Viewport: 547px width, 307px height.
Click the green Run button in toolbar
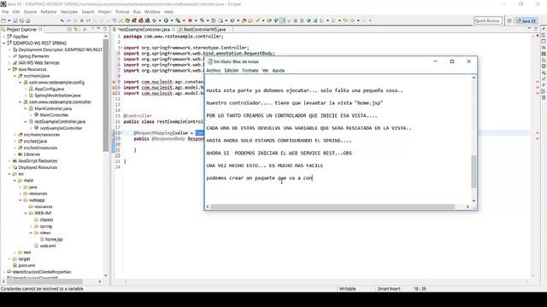click(x=166, y=20)
